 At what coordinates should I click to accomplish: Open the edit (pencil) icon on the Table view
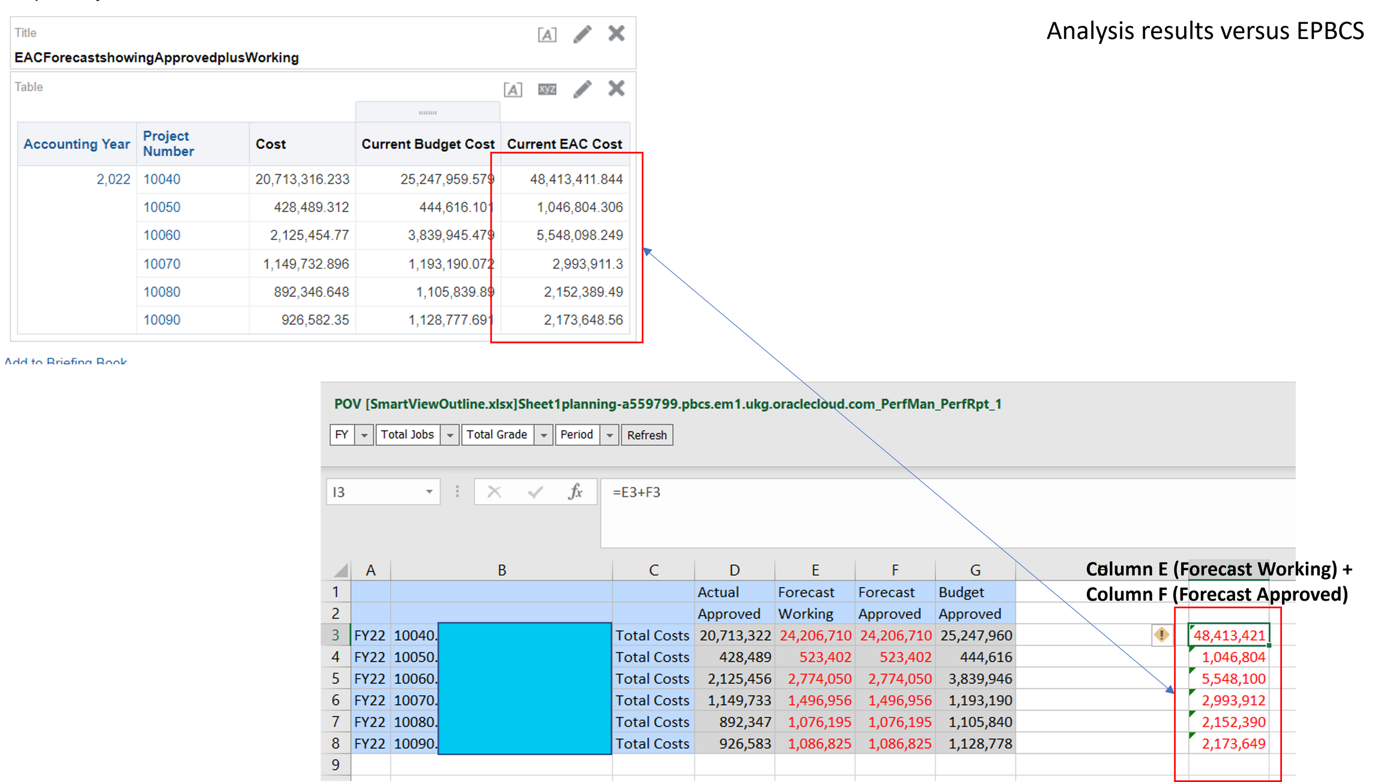click(x=582, y=88)
